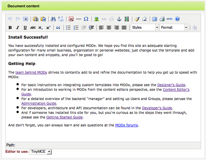Click the Undo icon
Viewport: 206px width, 160px height.
point(10,19)
